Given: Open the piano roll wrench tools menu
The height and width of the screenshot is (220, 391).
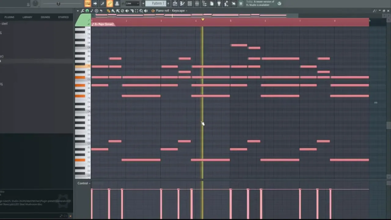Looking at the screenshot, I should click(x=82, y=11).
